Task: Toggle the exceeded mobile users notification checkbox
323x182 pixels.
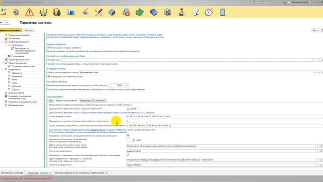Action: [x=128, y=155]
